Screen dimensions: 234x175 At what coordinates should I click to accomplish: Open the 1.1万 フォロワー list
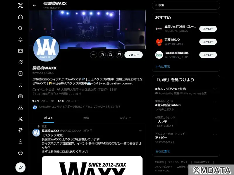[x=68, y=101]
